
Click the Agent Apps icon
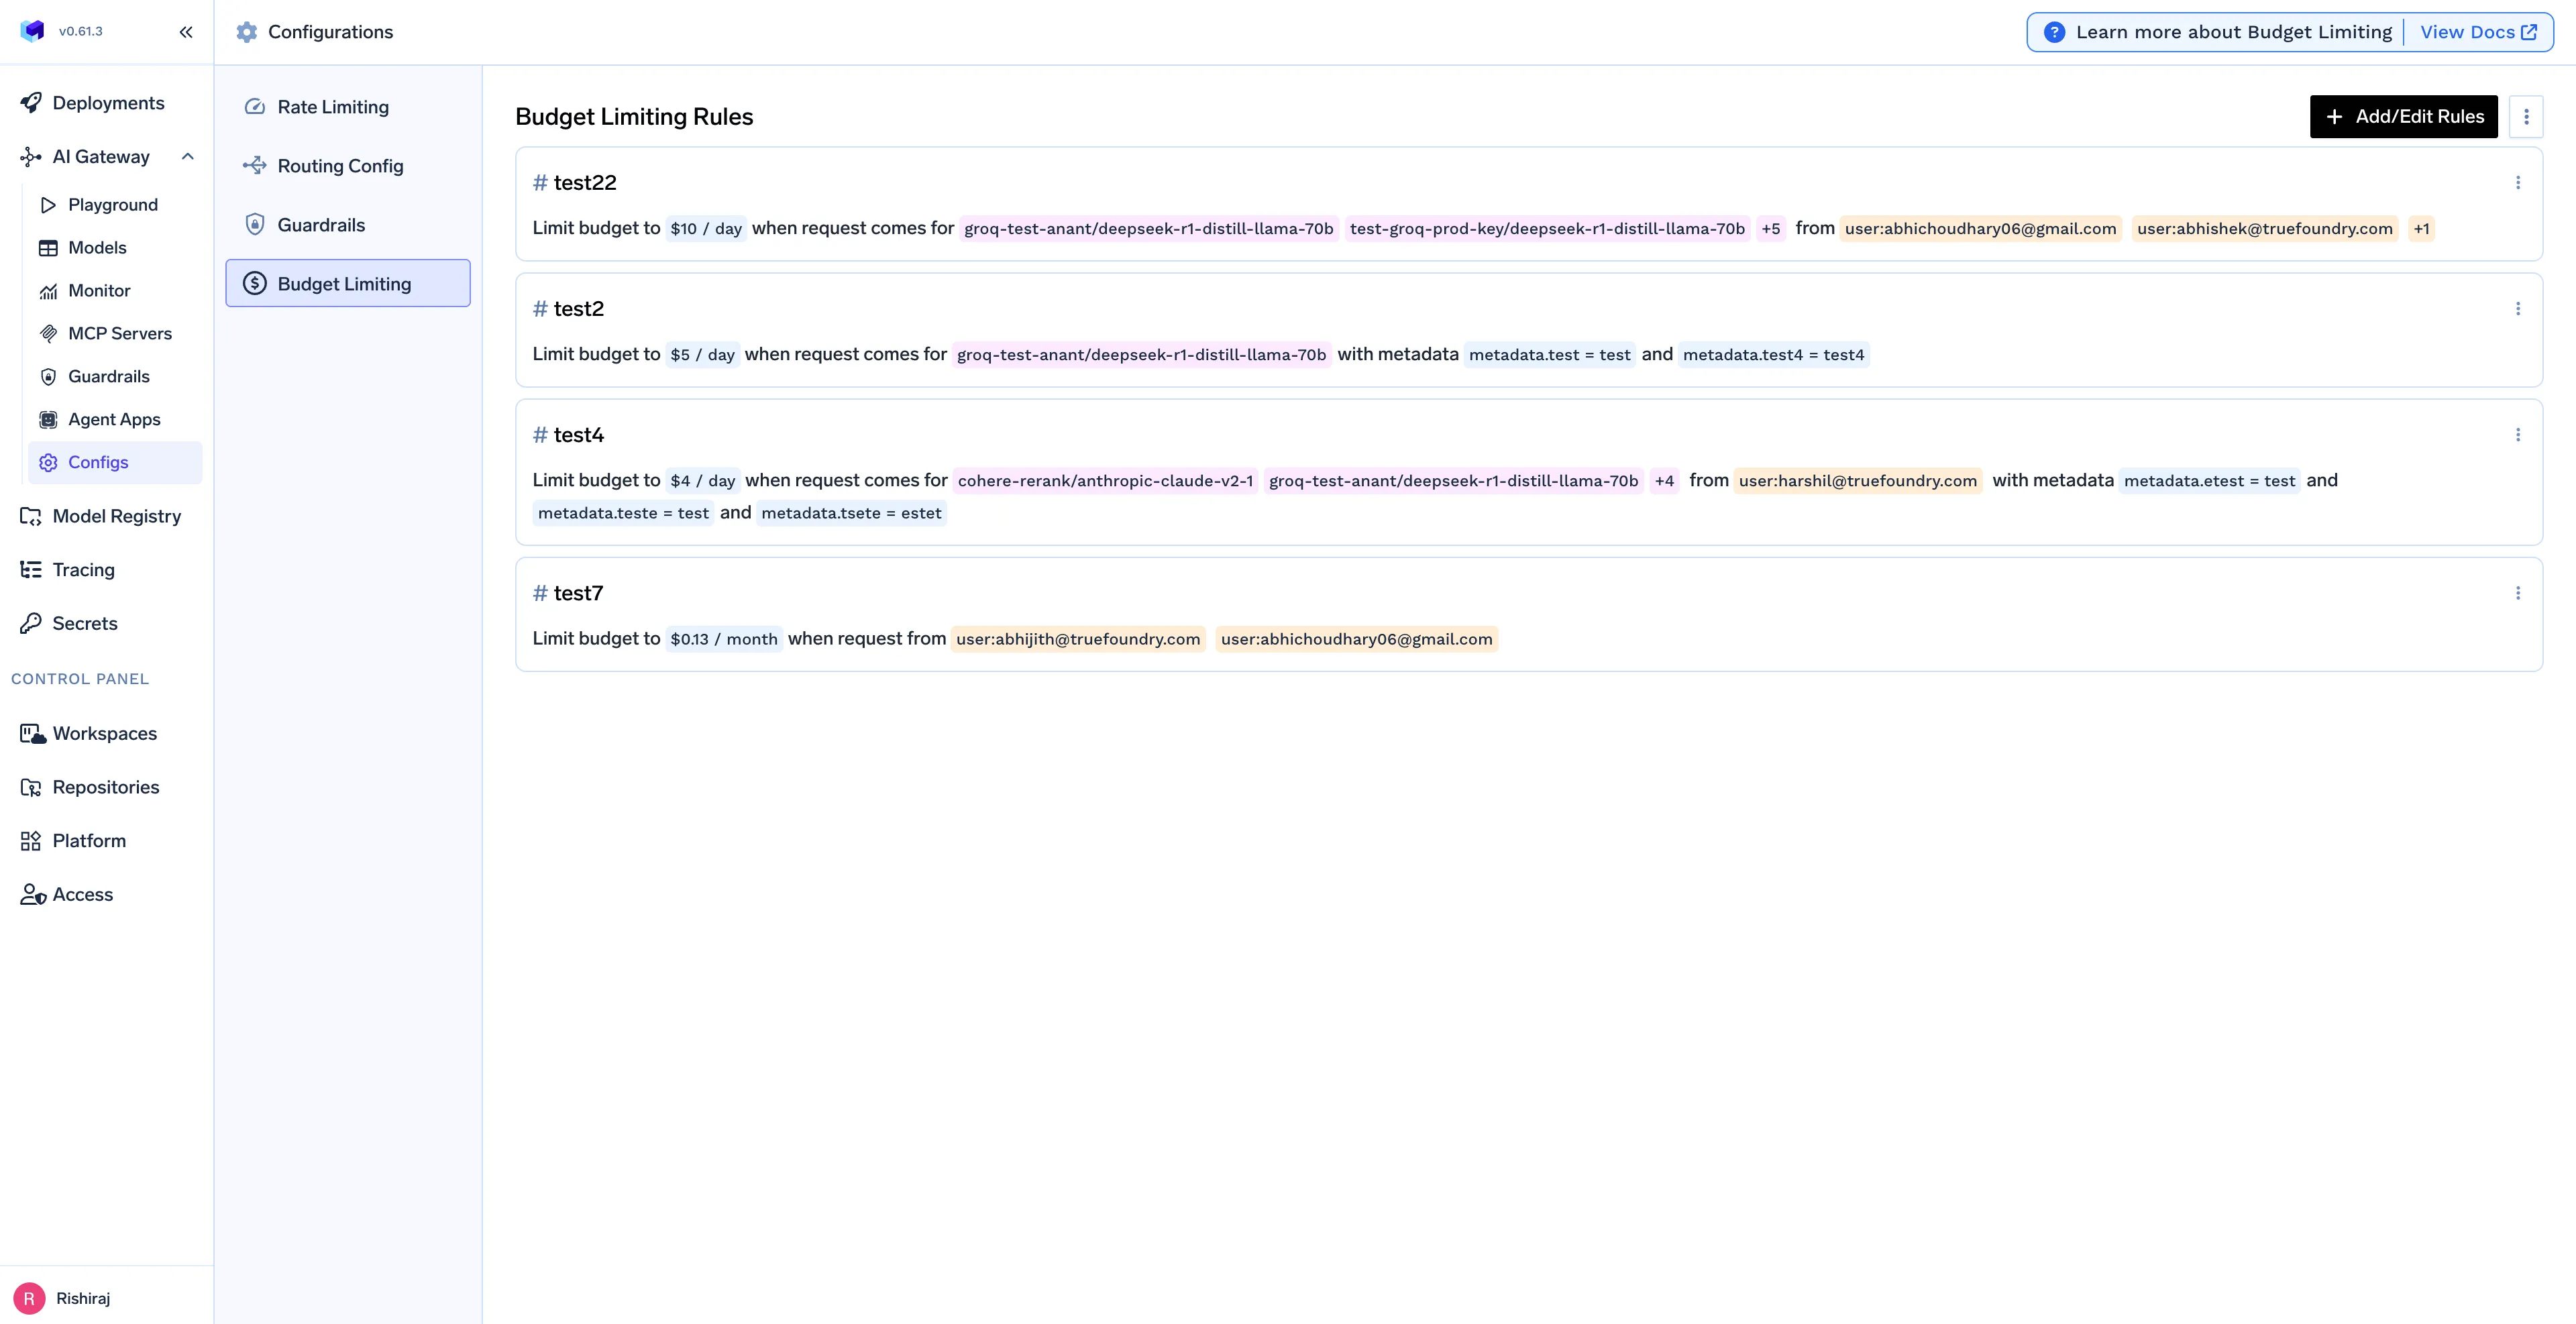point(48,420)
